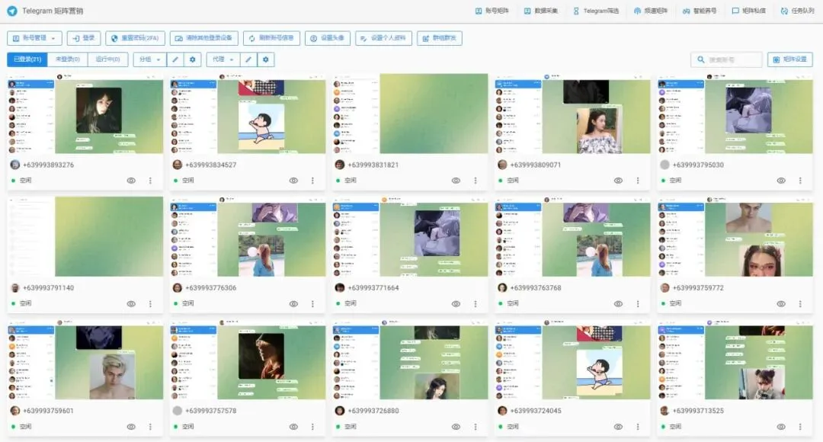Viewport: 823px width, 442px height.
Task: Open the 分组 group dropdown
Action: click(x=150, y=59)
